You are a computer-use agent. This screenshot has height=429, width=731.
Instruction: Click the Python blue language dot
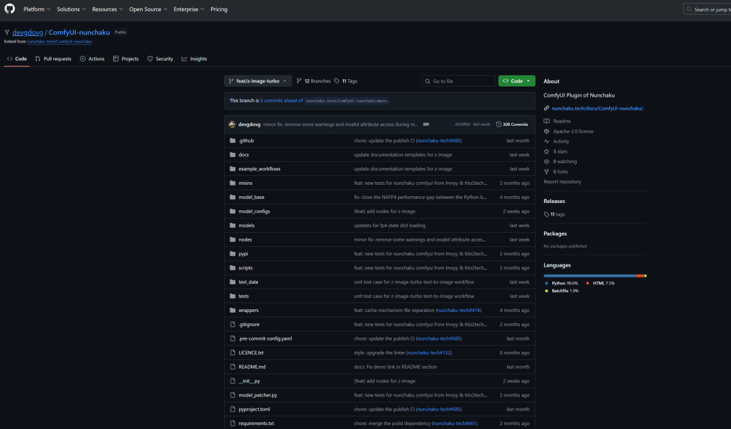(x=546, y=283)
